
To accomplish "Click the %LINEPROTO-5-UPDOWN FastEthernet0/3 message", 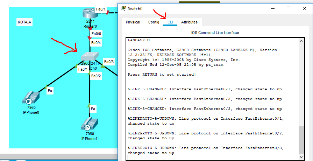I will [206, 150].
